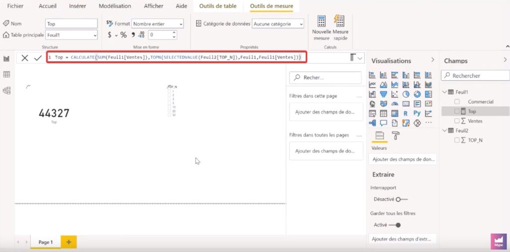Toggle thousands separator comma icon

(x=133, y=35)
